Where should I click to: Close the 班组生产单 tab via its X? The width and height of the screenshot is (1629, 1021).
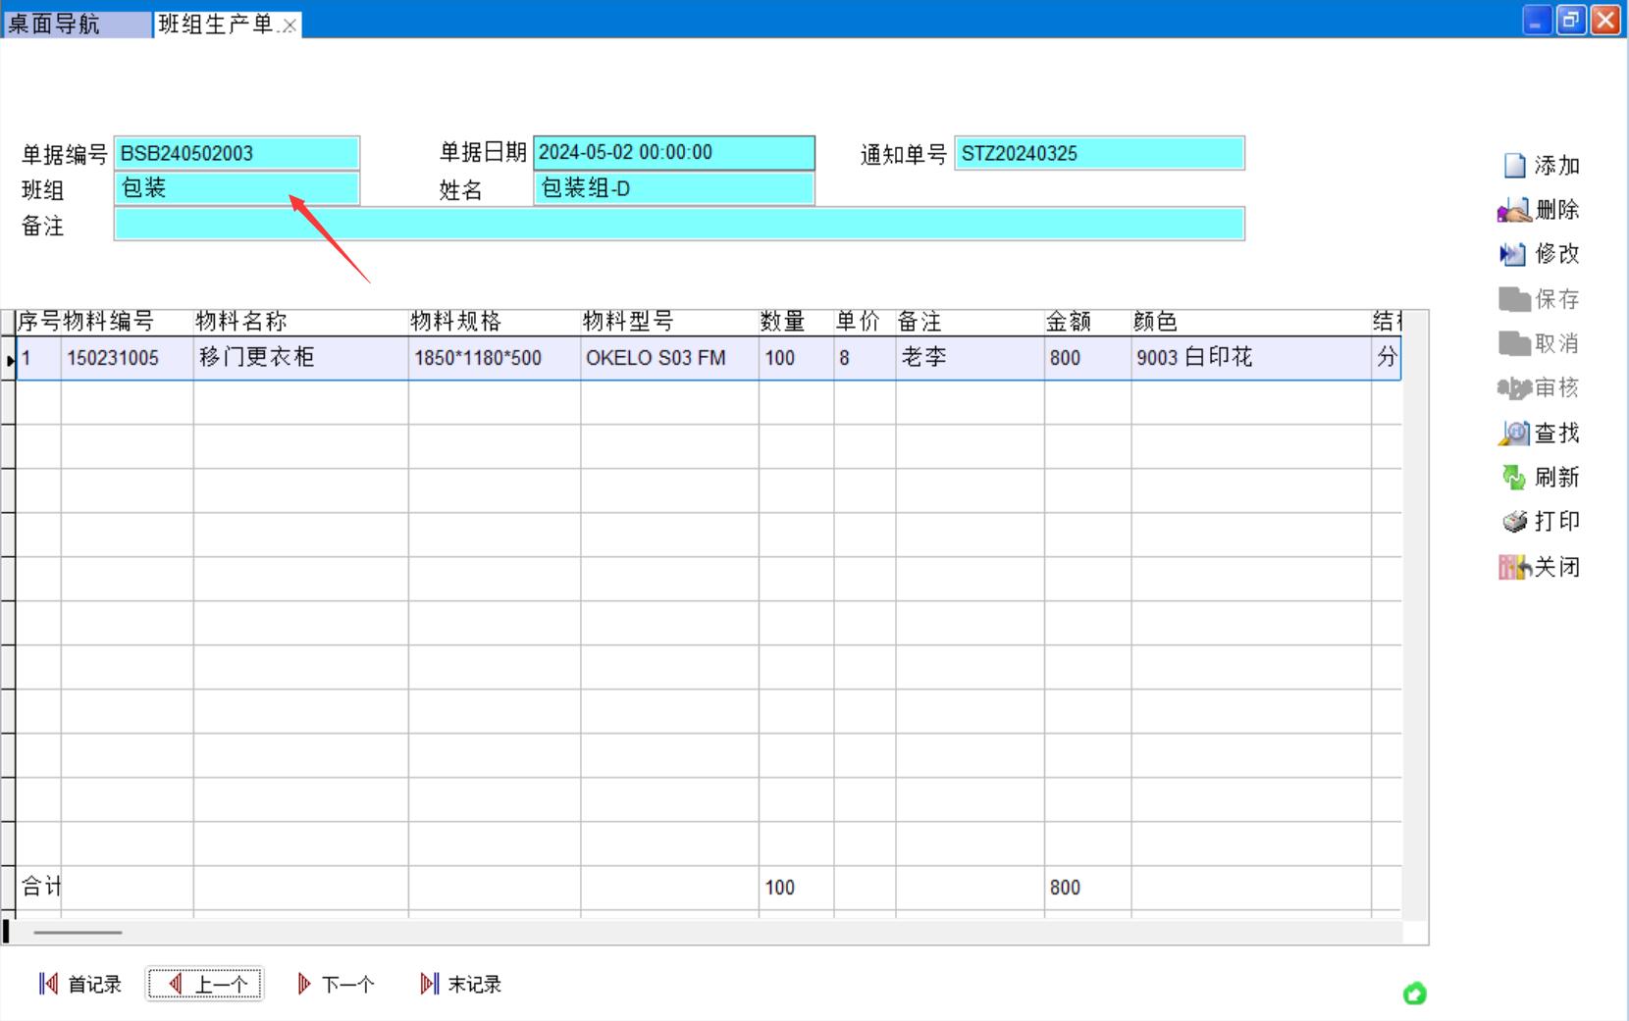pos(289,26)
